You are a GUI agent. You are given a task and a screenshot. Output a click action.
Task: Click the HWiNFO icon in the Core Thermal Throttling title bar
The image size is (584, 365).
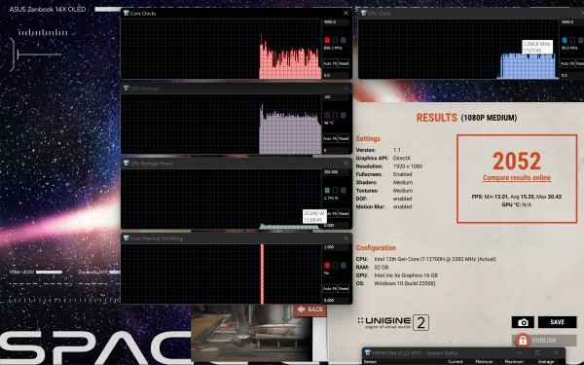tap(126, 238)
